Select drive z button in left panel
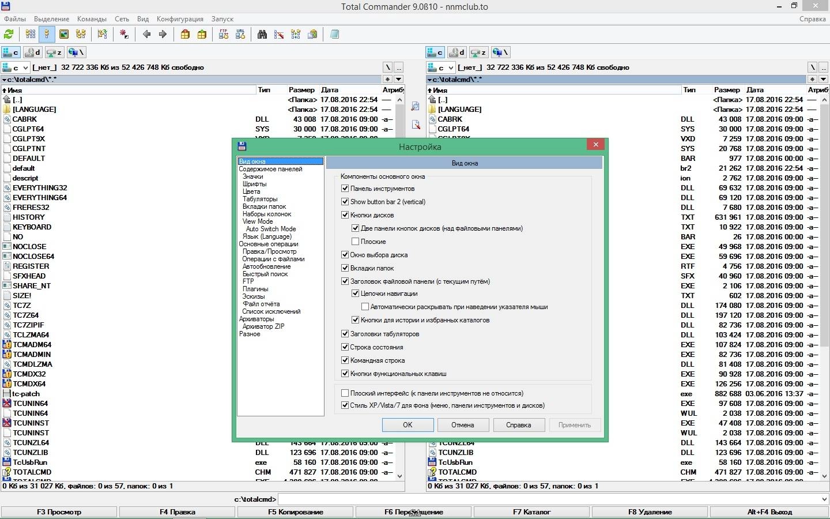Viewport: 830px width, 519px height. click(x=55, y=52)
